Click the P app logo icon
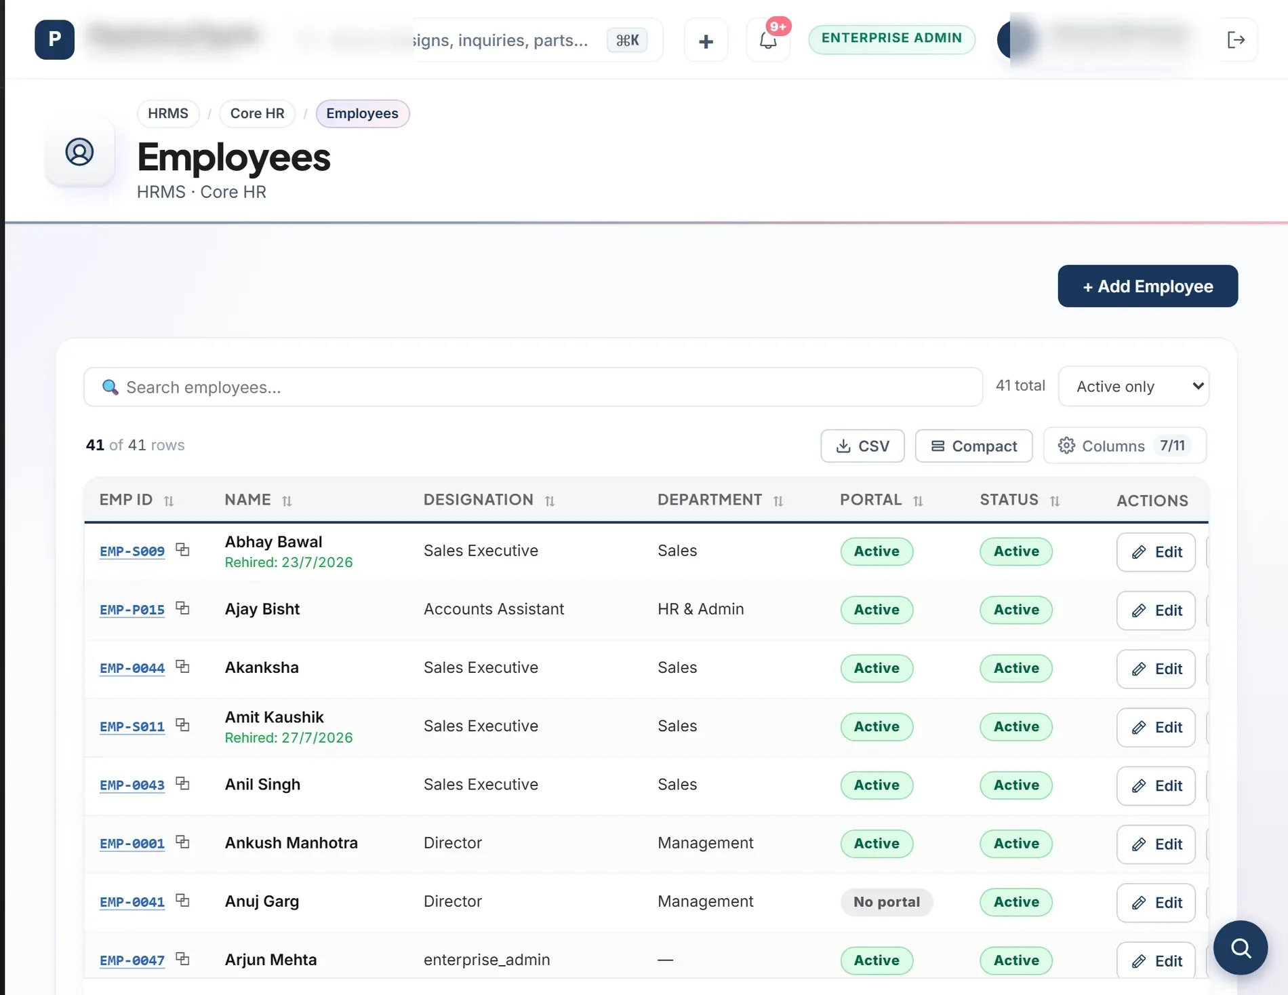Screen dimensions: 1288x995 [54, 40]
